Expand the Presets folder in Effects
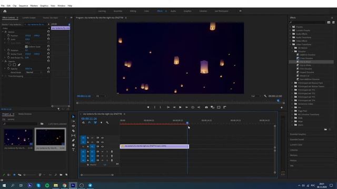This screenshot has width=337, height=189. pos(290,27)
